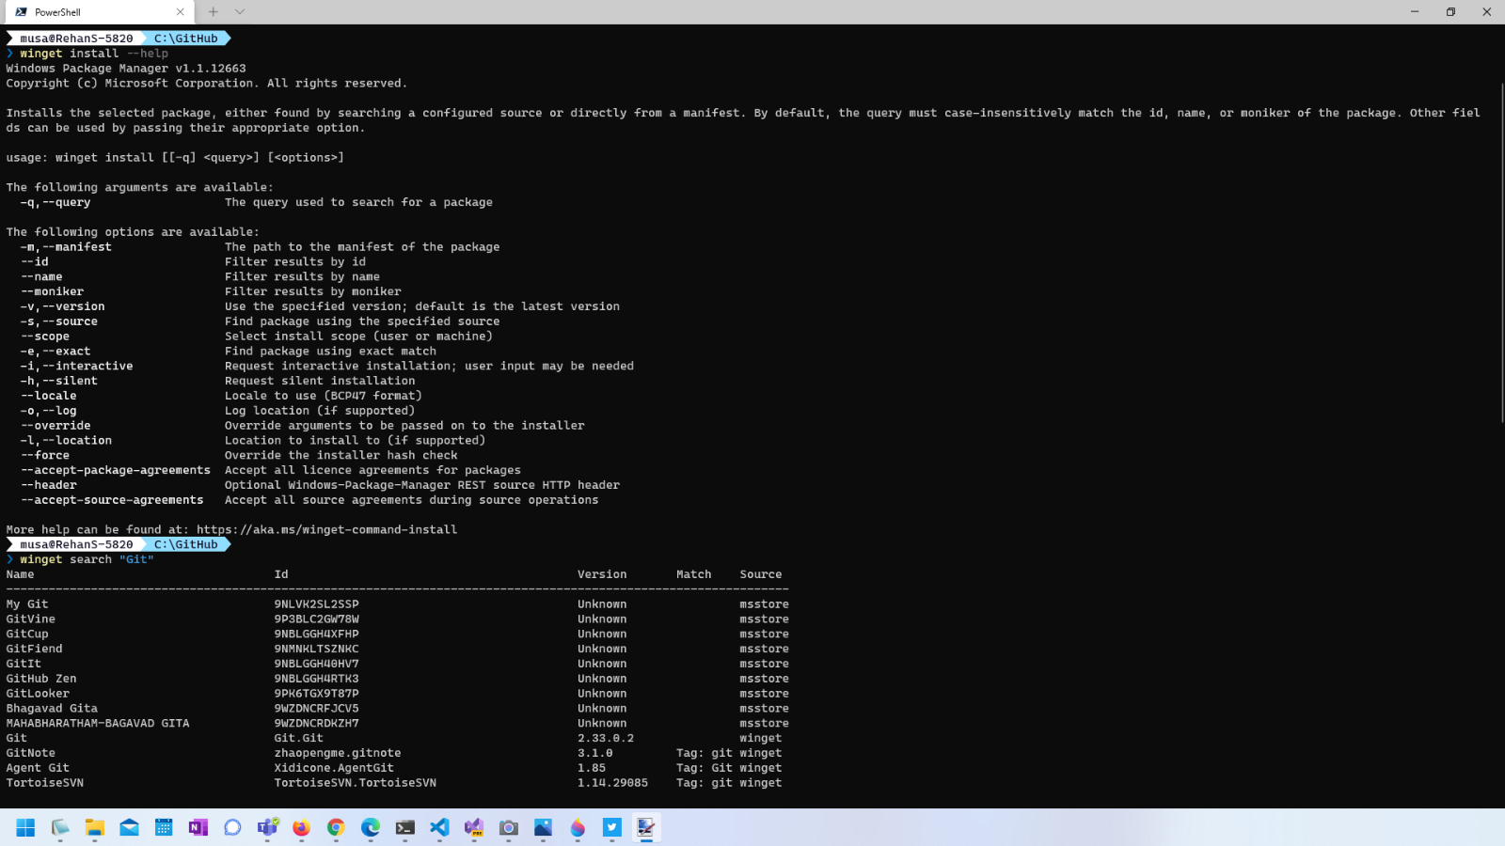
Task: Click the terminal vertical scrollbar
Action: (1500, 254)
